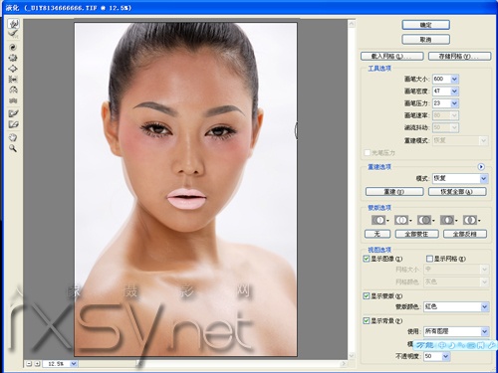
Task: Select the Reconstruct tool
Action: click(13, 34)
